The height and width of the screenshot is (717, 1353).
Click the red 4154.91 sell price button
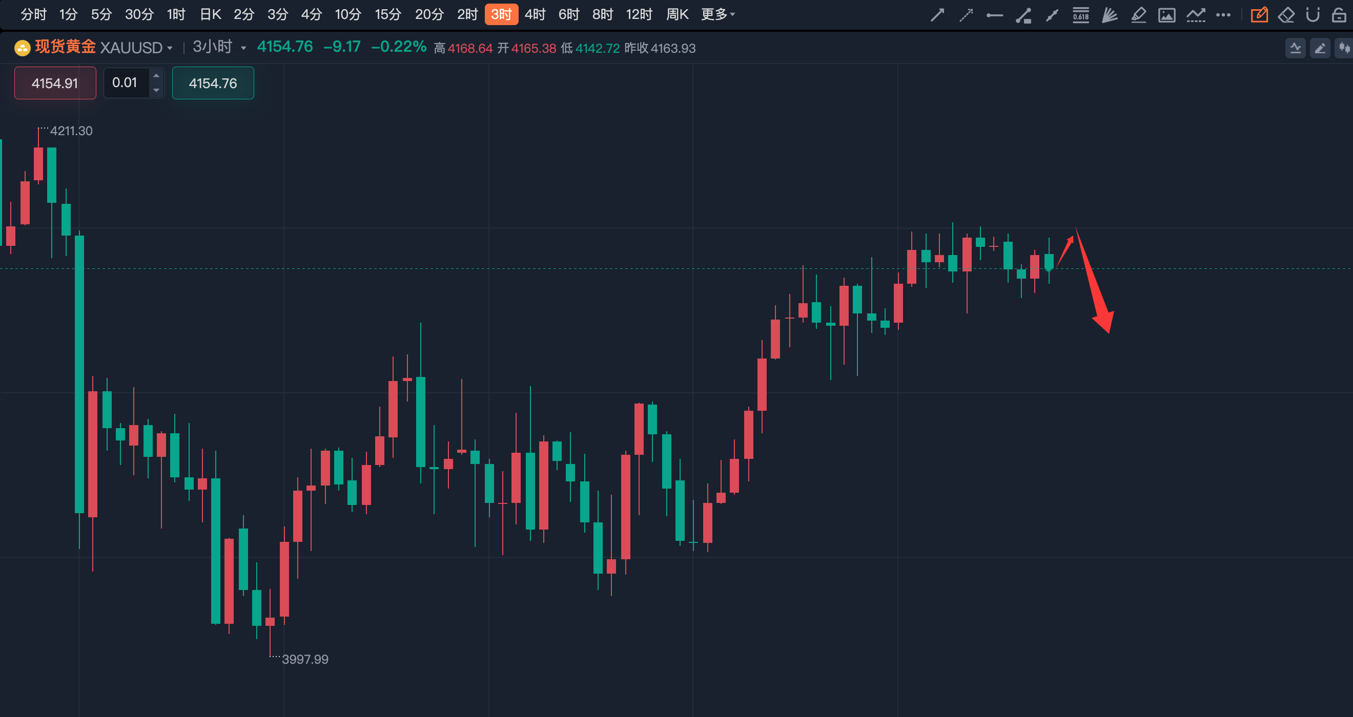(55, 83)
